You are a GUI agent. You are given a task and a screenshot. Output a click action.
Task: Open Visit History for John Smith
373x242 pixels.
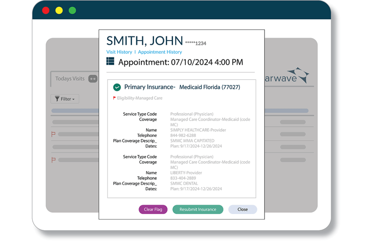coord(119,52)
